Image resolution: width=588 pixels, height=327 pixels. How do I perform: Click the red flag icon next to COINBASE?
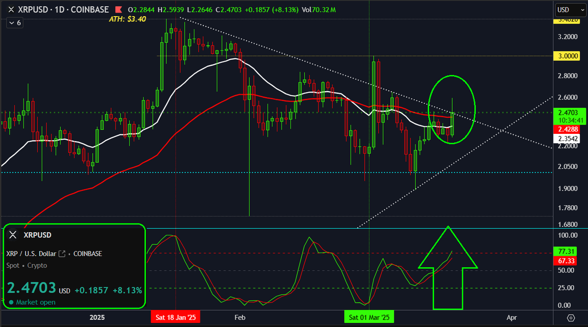click(118, 9)
